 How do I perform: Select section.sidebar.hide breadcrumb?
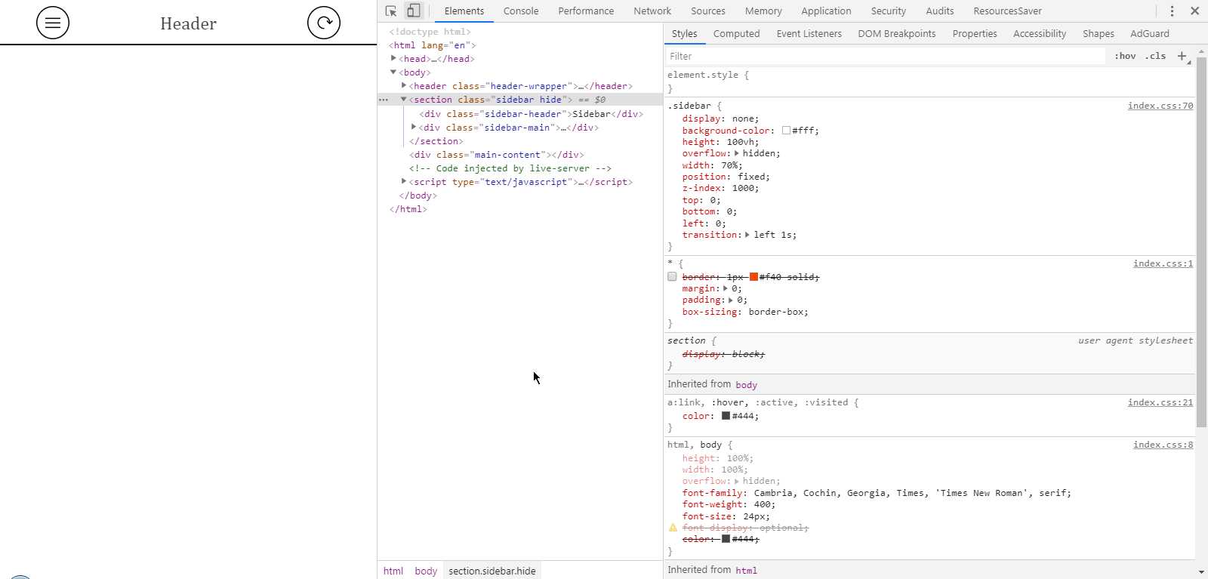[492, 571]
